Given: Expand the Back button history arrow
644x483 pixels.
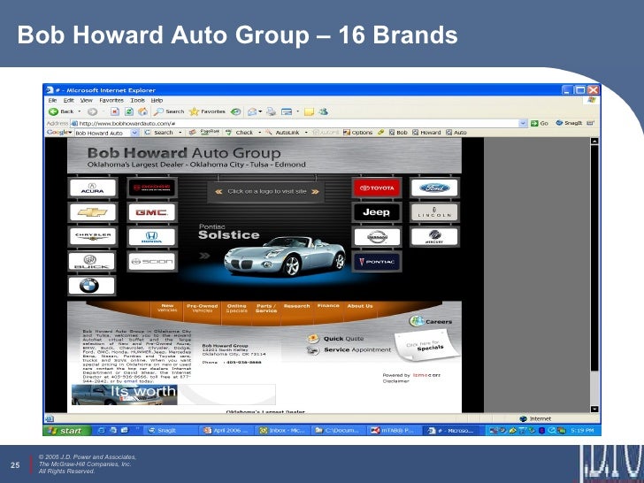Looking at the screenshot, I should pyautogui.click(x=80, y=111).
